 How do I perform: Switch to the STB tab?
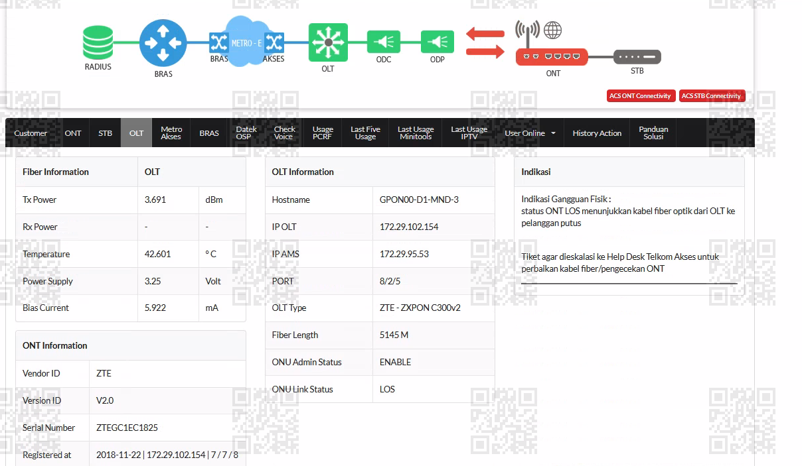coord(105,133)
